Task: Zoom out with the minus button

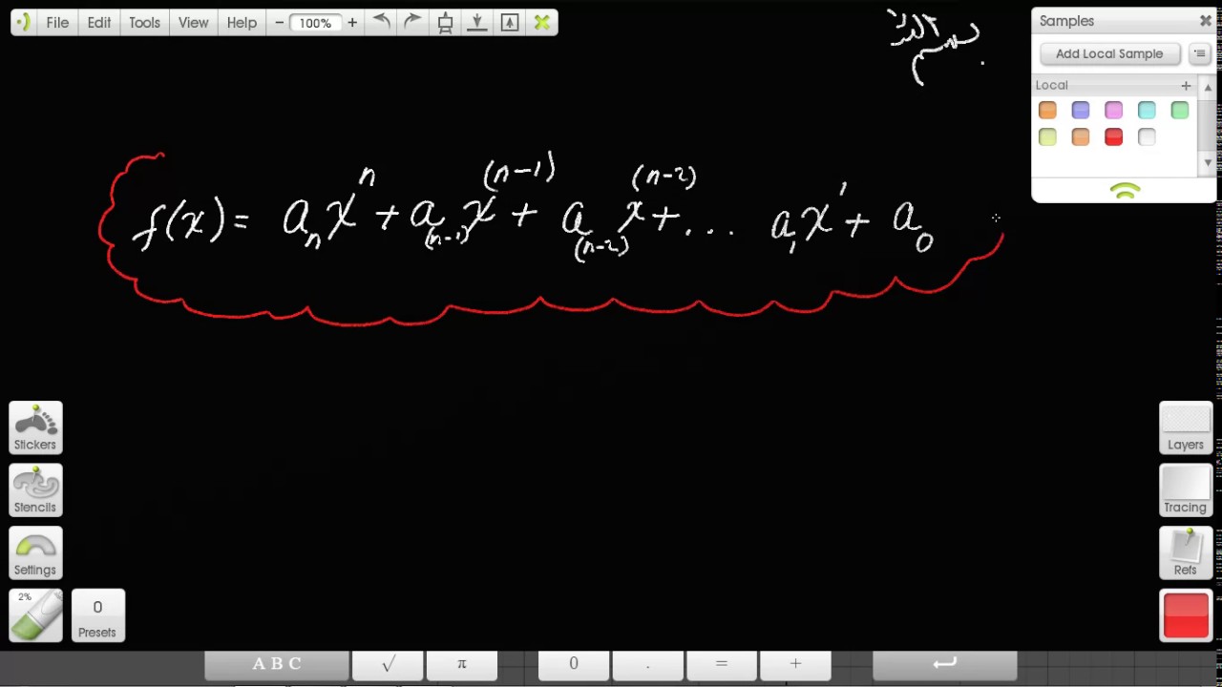Action: pos(279,22)
